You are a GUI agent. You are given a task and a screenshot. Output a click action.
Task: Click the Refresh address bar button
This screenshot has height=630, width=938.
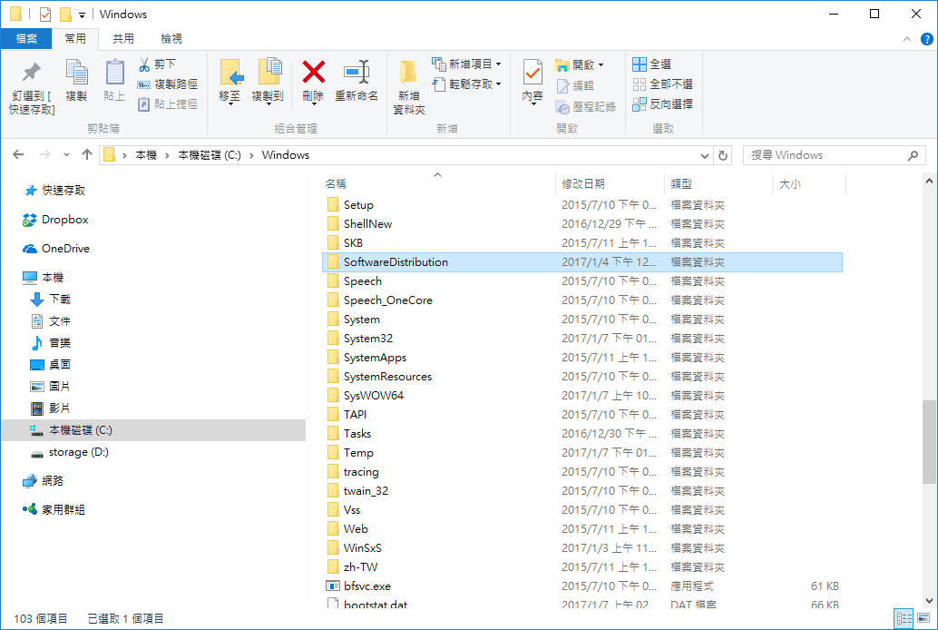[723, 155]
